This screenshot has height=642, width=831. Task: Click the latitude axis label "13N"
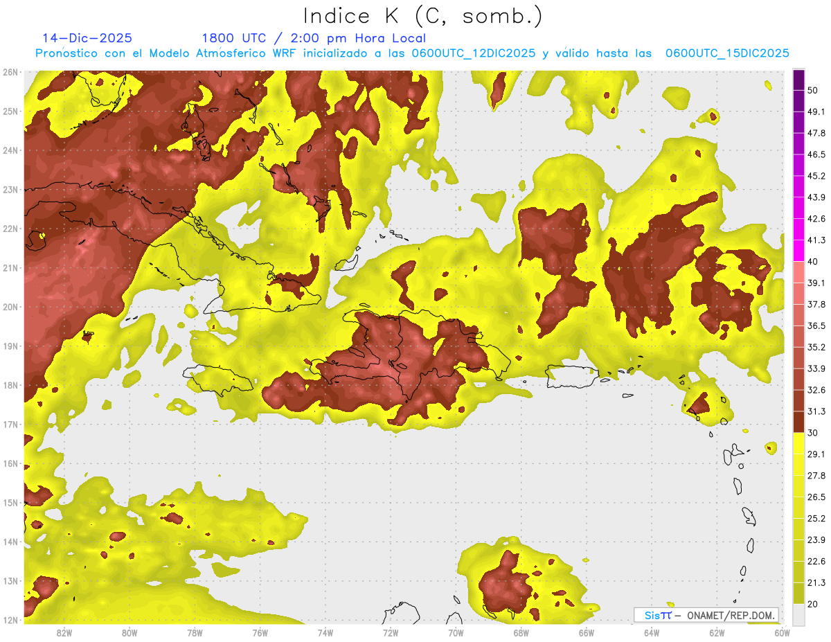tap(10, 580)
